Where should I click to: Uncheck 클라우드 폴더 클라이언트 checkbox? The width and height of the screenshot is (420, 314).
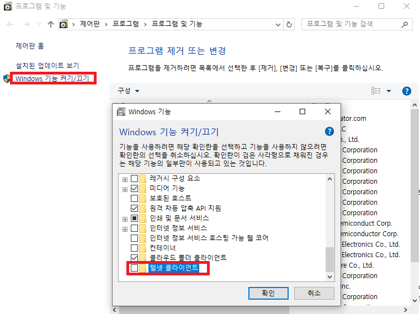point(135,258)
